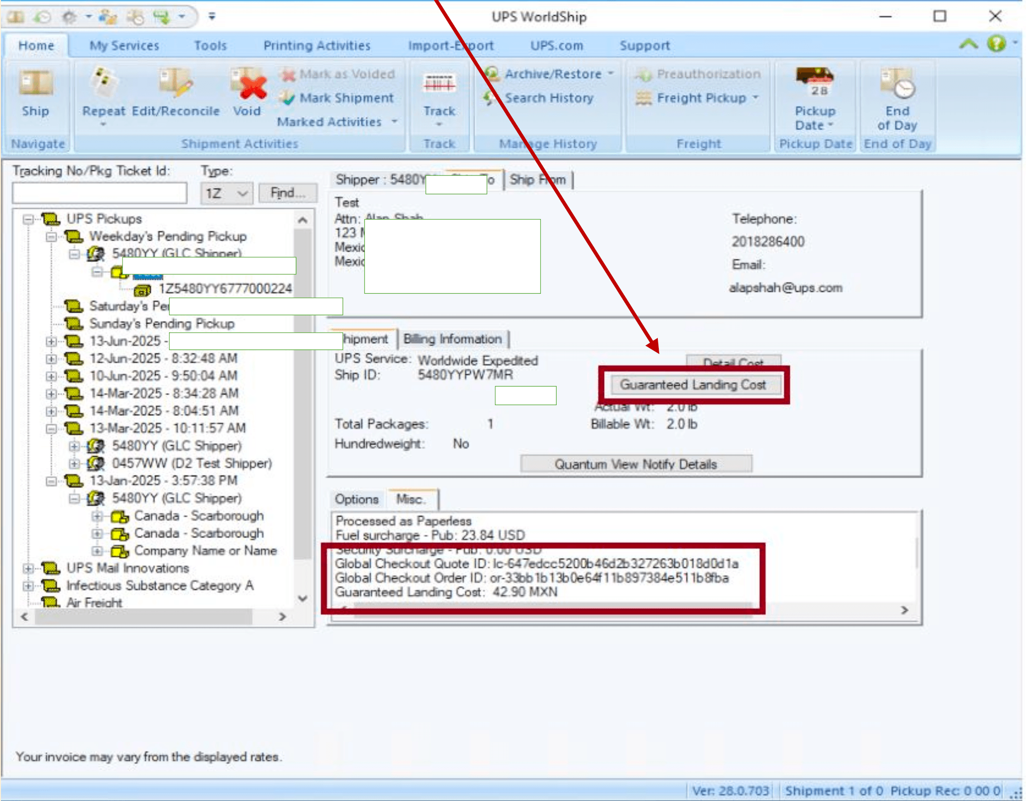Click the tree's horizontal scrollbar right arrow
Viewport: 1026px width, 801px height.
(x=282, y=617)
